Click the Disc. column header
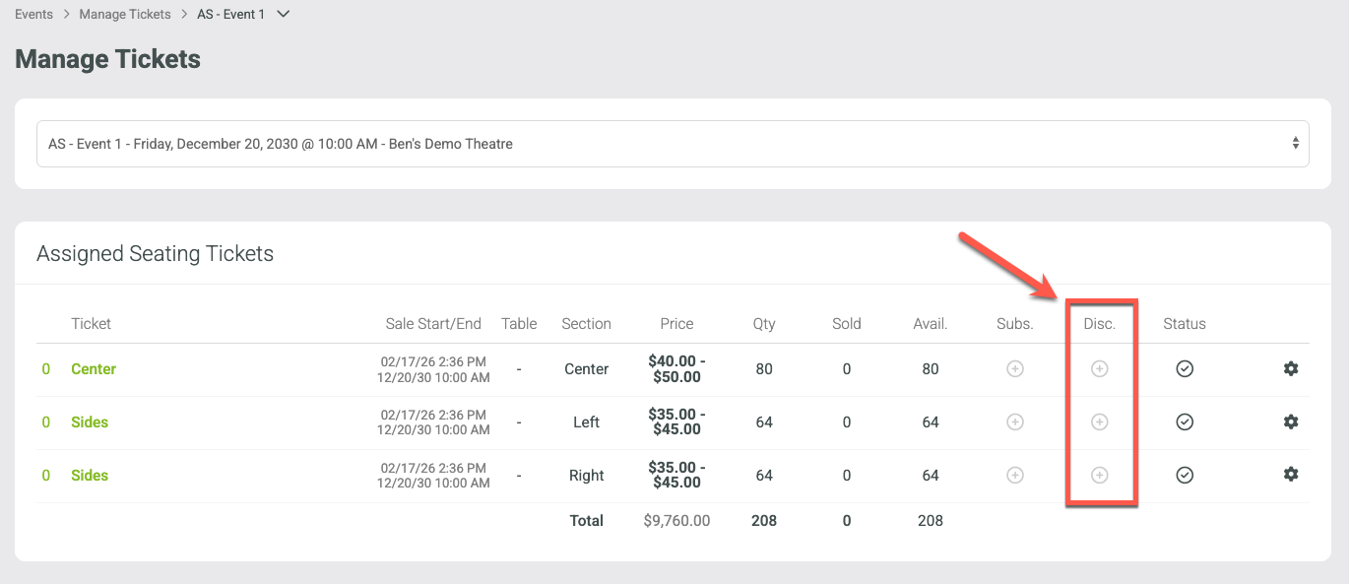 pos(1100,323)
